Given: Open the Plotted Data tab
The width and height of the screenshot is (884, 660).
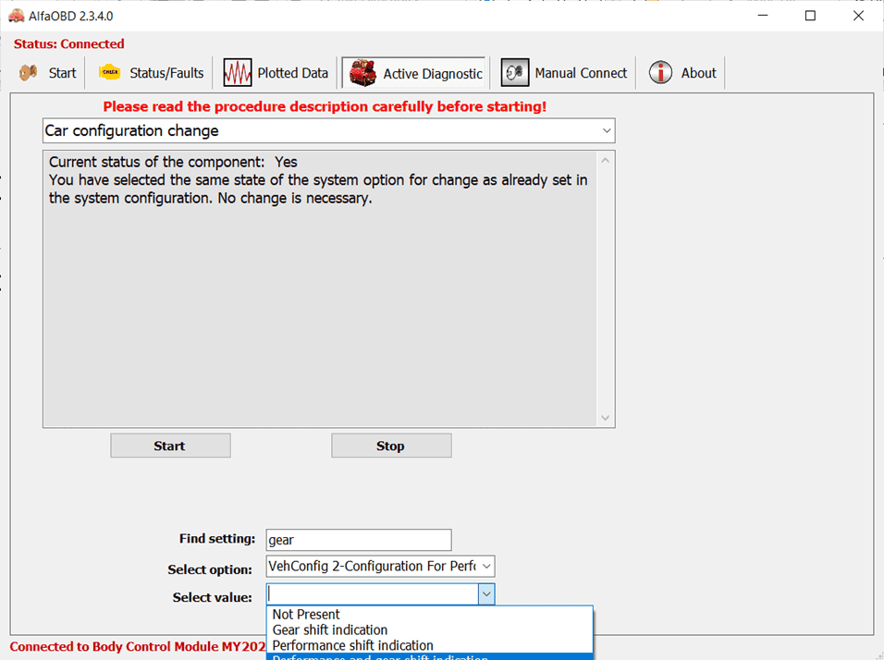Looking at the screenshot, I should tap(276, 73).
